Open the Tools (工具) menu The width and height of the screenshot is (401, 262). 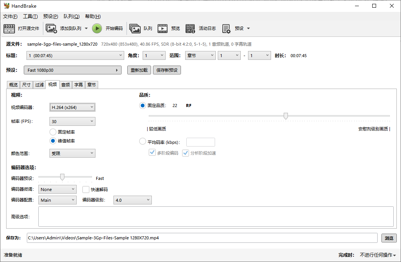click(30, 16)
